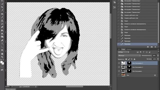Select the Healing Brush tool
The image size is (160, 90).
pos(2,14)
